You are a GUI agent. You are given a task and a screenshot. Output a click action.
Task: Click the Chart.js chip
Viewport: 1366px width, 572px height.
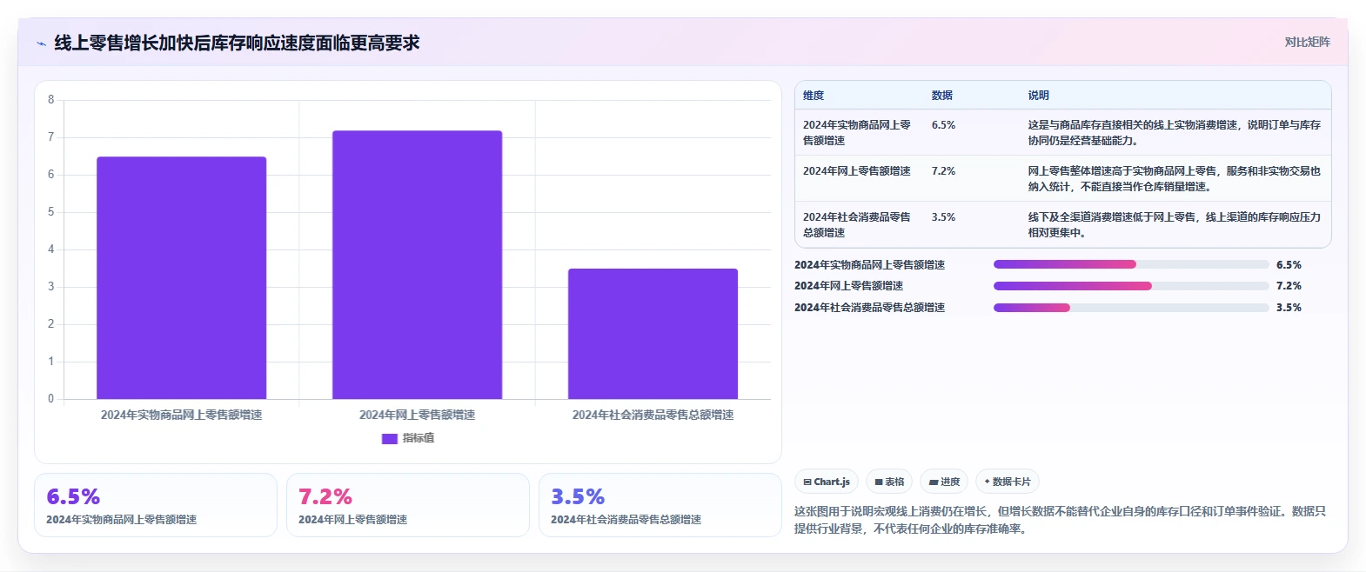827,482
